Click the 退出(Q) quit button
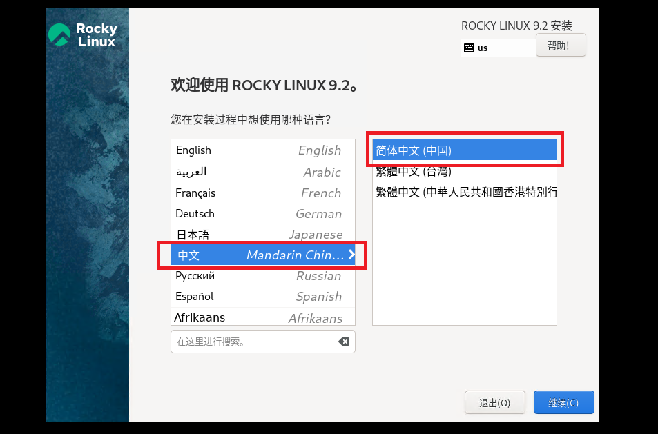The width and height of the screenshot is (658, 434). pyautogui.click(x=495, y=402)
